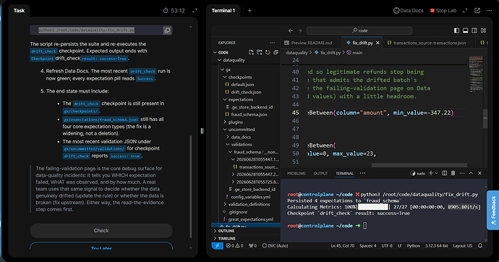Collapse the checkpoints folder

click(237, 77)
